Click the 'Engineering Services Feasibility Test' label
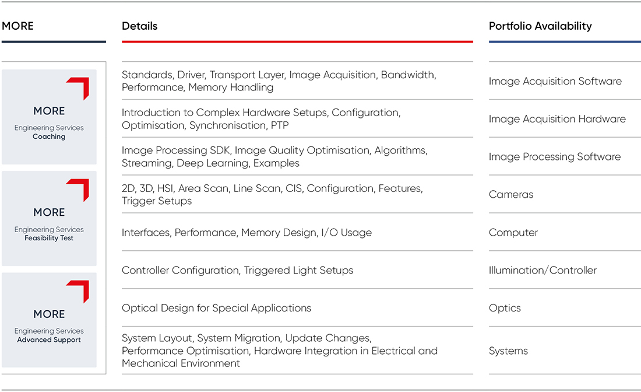Image resolution: width=641 pixels, height=392 pixels. (49, 234)
